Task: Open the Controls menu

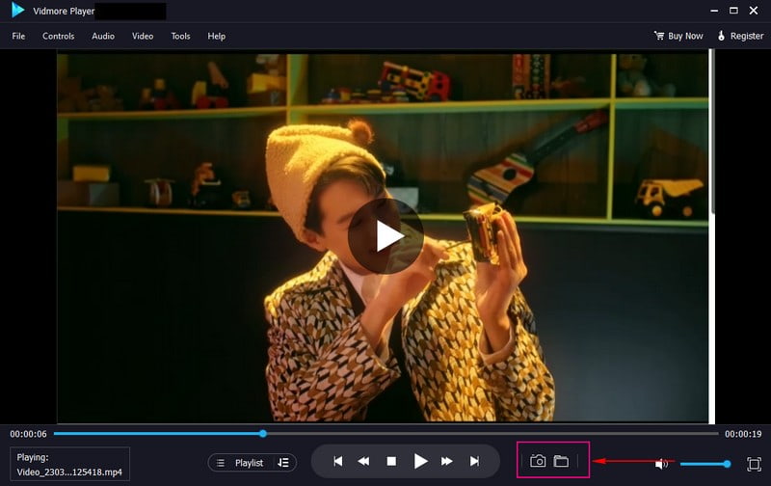Action: [58, 36]
